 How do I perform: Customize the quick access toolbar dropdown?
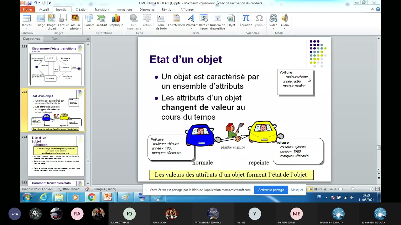pos(50,3)
